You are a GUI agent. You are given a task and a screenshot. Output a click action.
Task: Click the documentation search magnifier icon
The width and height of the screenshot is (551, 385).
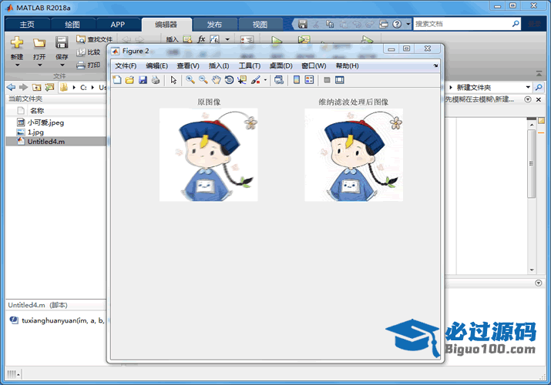(x=516, y=24)
